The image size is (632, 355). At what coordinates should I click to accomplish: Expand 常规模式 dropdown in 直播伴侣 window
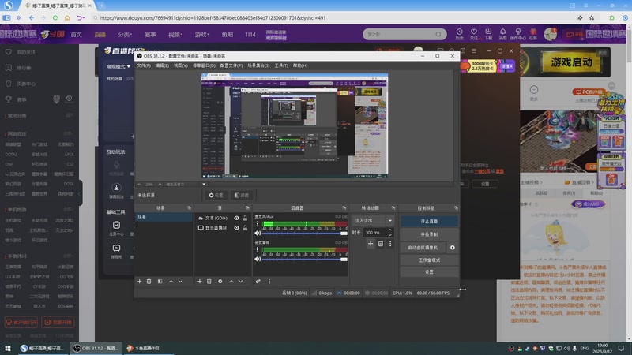coord(118,66)
